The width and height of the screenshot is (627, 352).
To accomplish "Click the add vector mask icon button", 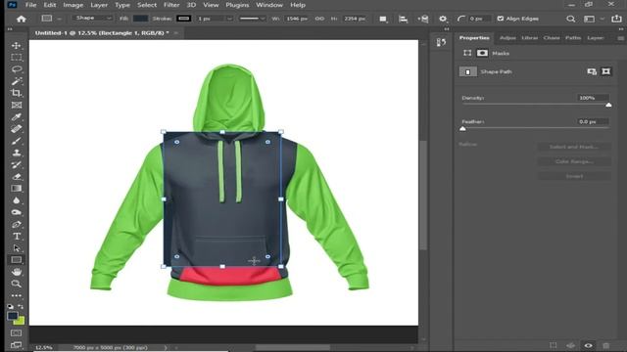I will coord(606,71).
